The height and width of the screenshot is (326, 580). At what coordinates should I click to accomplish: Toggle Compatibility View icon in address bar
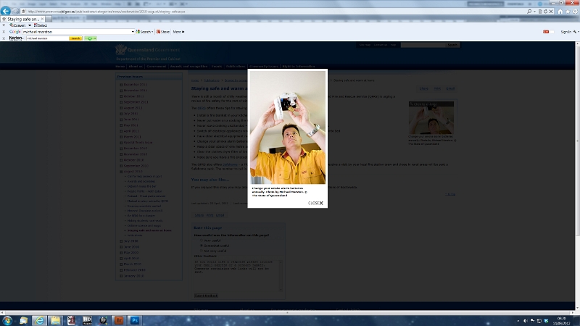click(x=540, y=12)
